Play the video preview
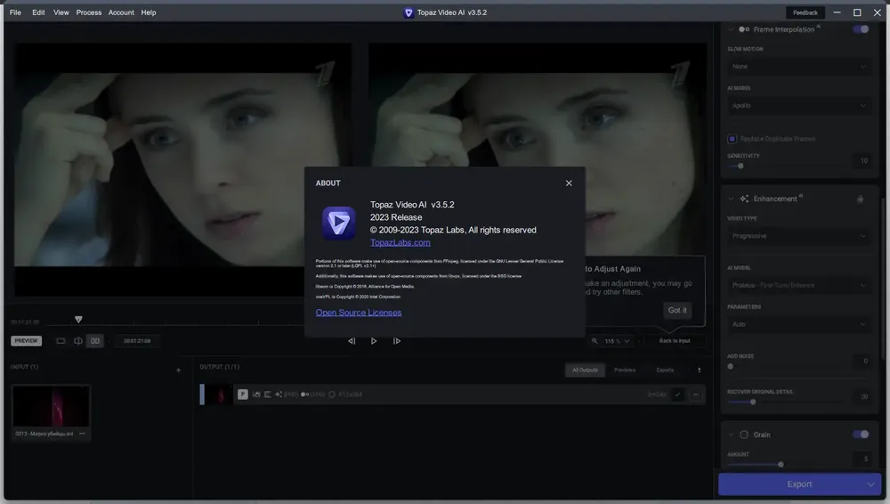890x504 pixels. coord(374,341)
